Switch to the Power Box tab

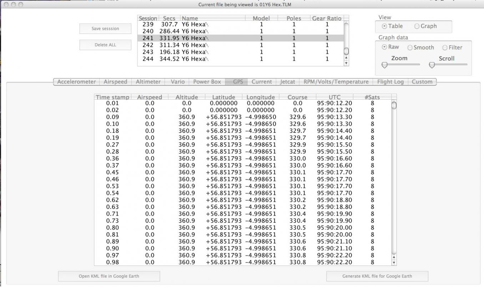coord(207,82)
